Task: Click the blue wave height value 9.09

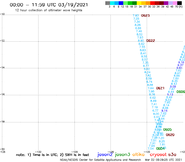Action: coord(173,86)
